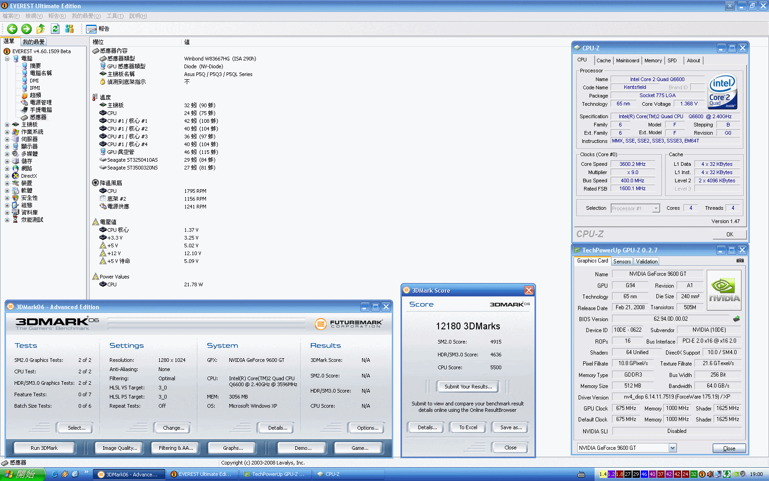Screen dimensions: 769x481
Task: Click the two-people users icon in EVEREST toolbar
Action: tap(69, 29)
